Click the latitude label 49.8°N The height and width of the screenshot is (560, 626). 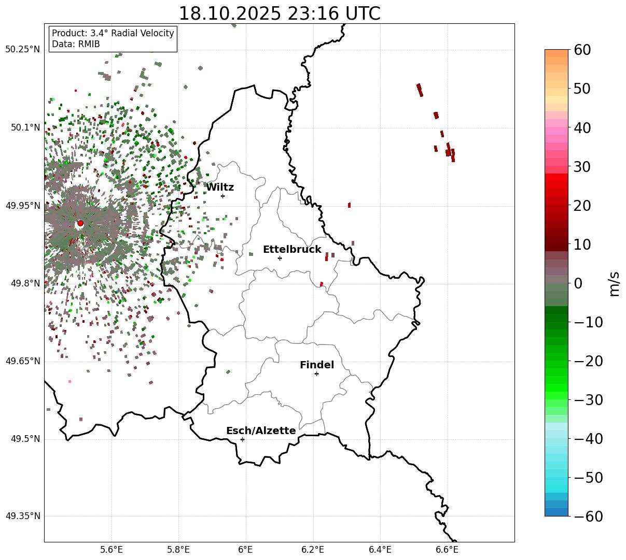25,283
